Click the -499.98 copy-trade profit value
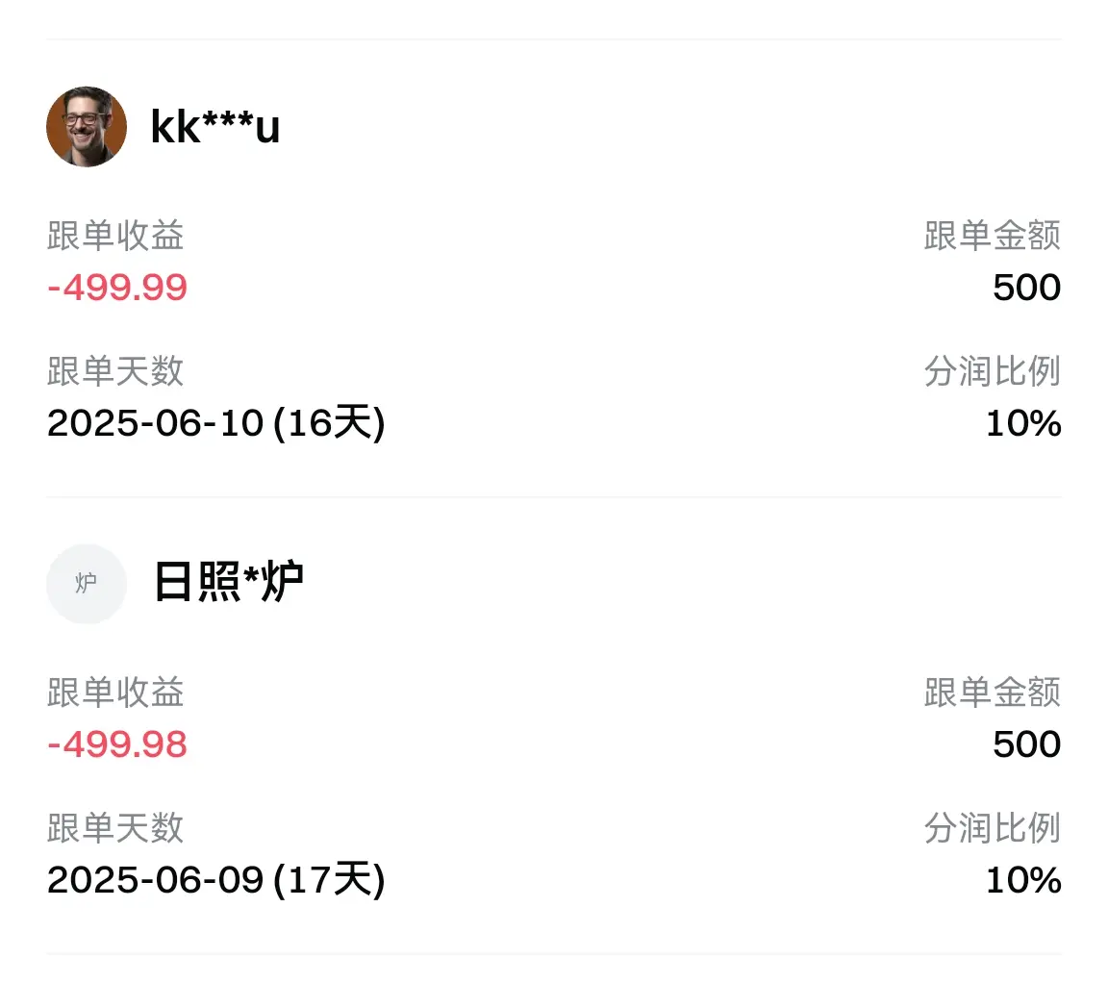The height and width of the screenshot is (1008, 1108). pyautogui.click(x=117, y=744)
